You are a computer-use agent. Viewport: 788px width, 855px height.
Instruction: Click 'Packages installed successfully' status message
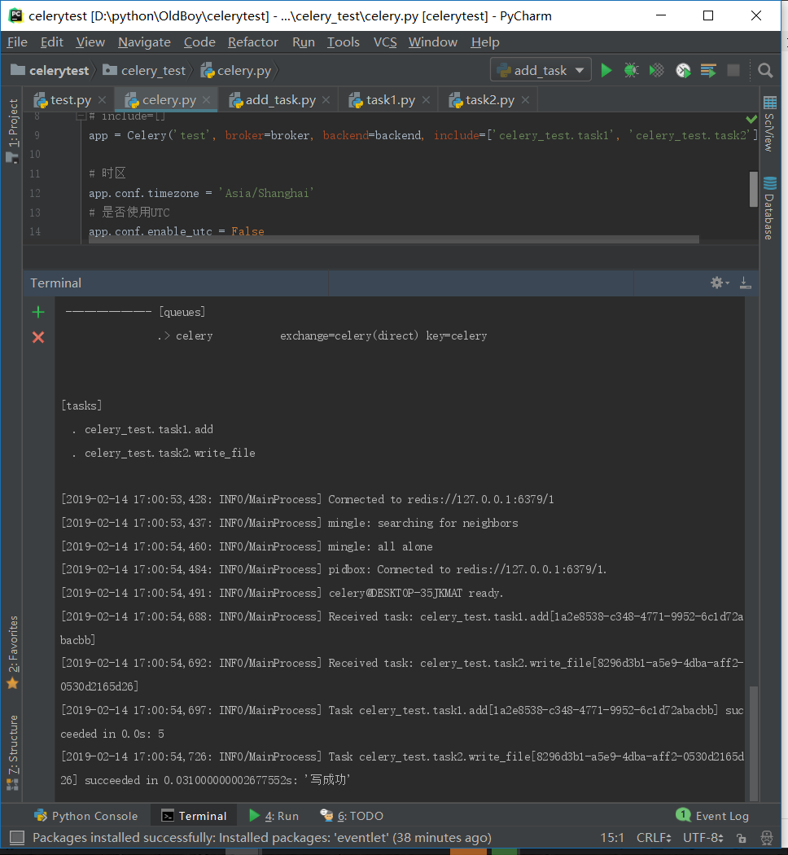click(261, 838)
